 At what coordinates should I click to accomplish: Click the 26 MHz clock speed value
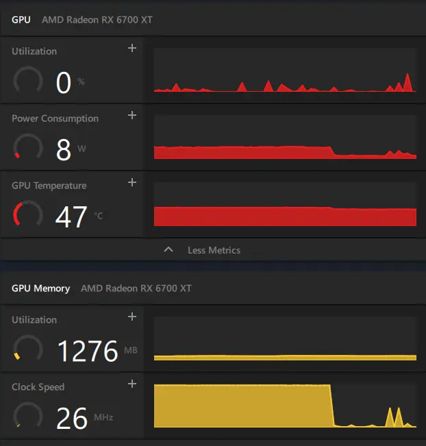tap(85, 418)
